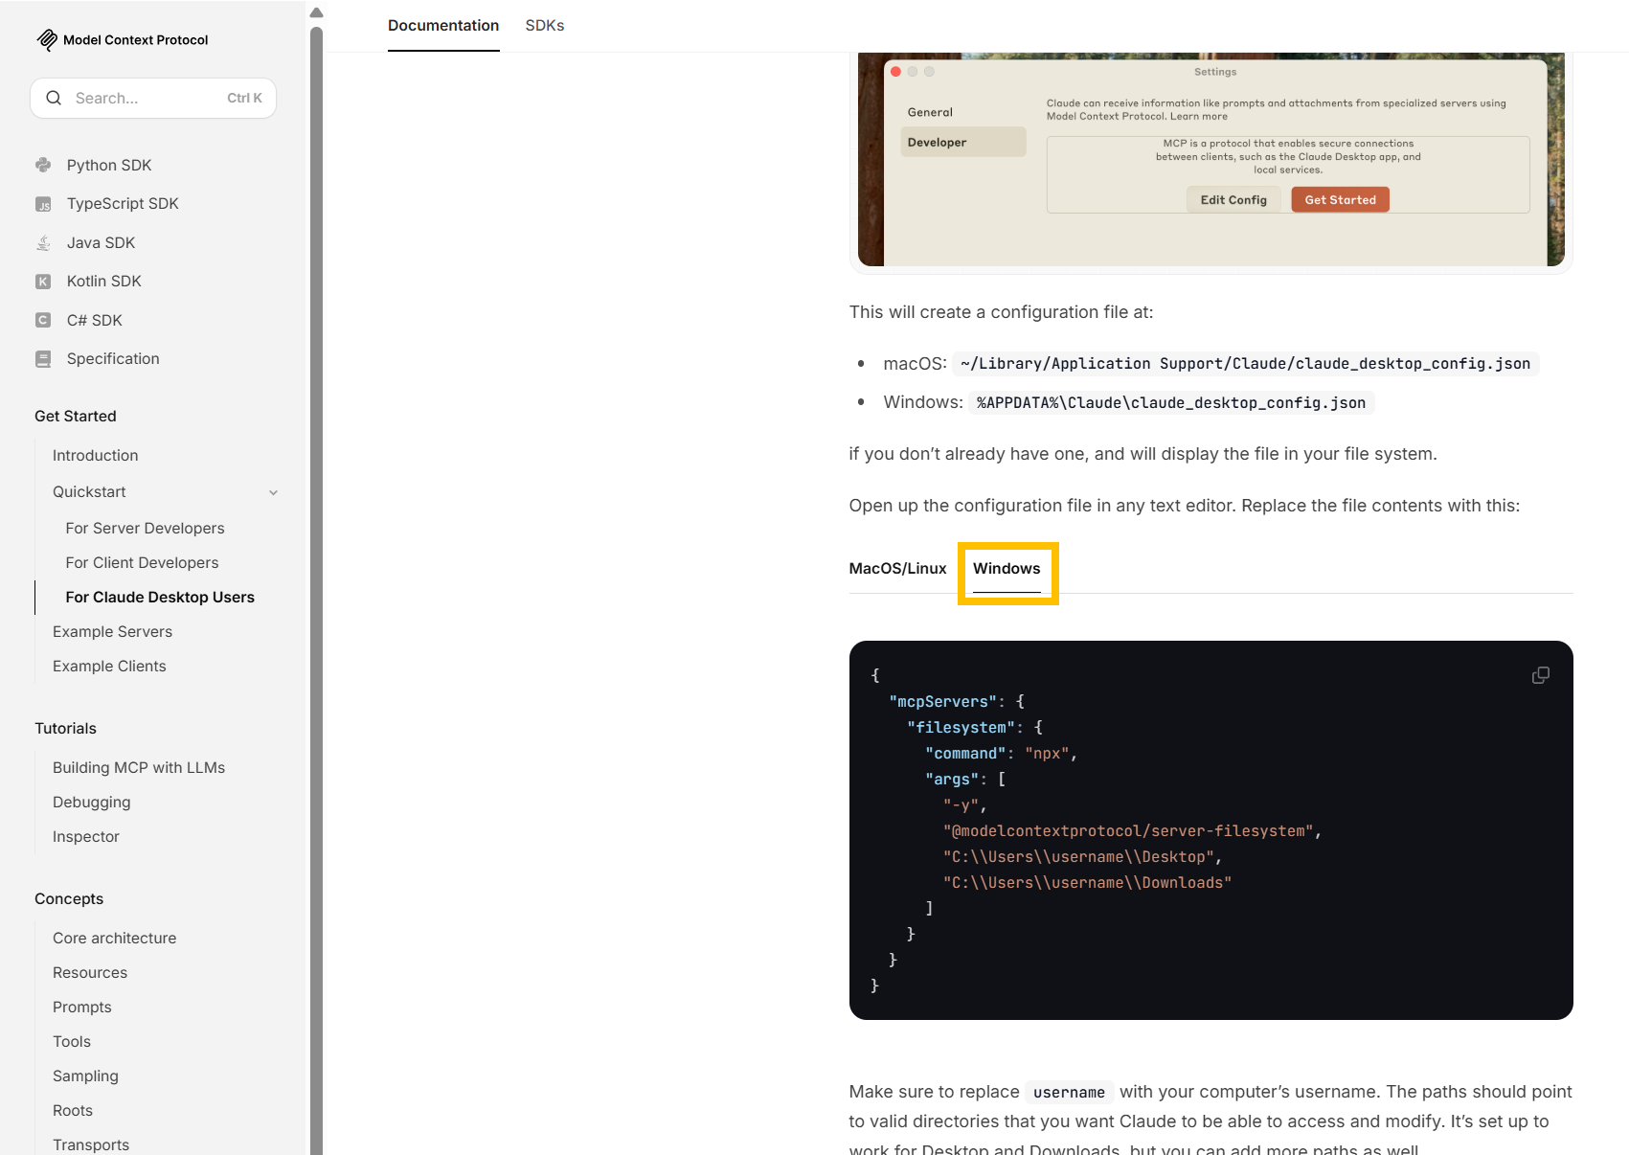Click the server-filesystem package string

pos(1129,831)
